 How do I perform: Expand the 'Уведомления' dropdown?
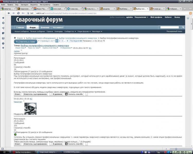(x=142, y=17)
